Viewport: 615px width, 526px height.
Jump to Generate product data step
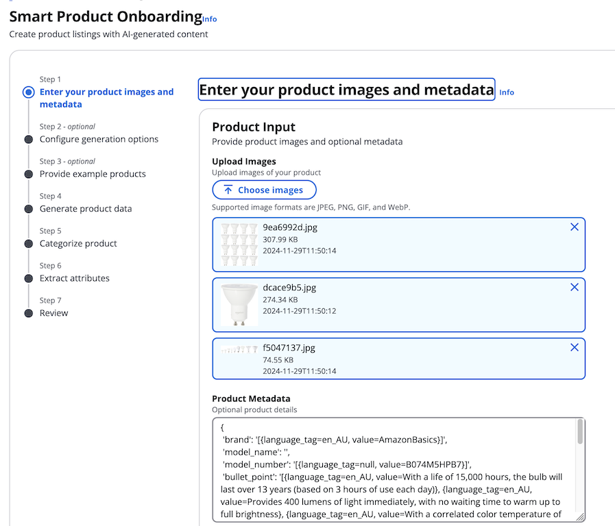click(x=86, y=209)
